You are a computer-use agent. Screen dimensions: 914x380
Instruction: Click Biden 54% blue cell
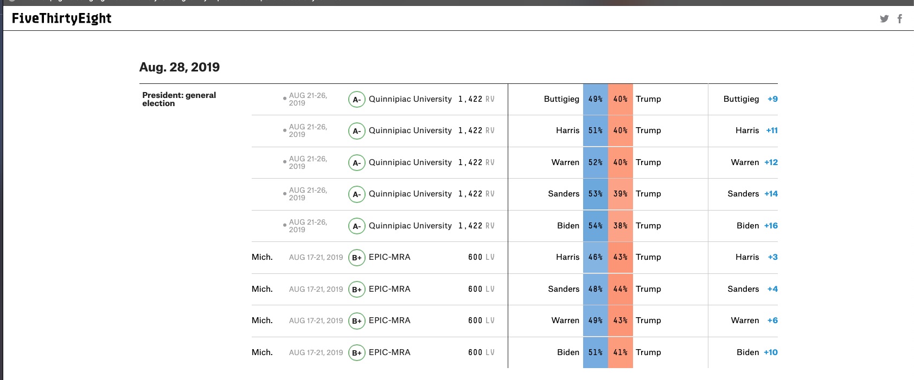pos(596,226)
